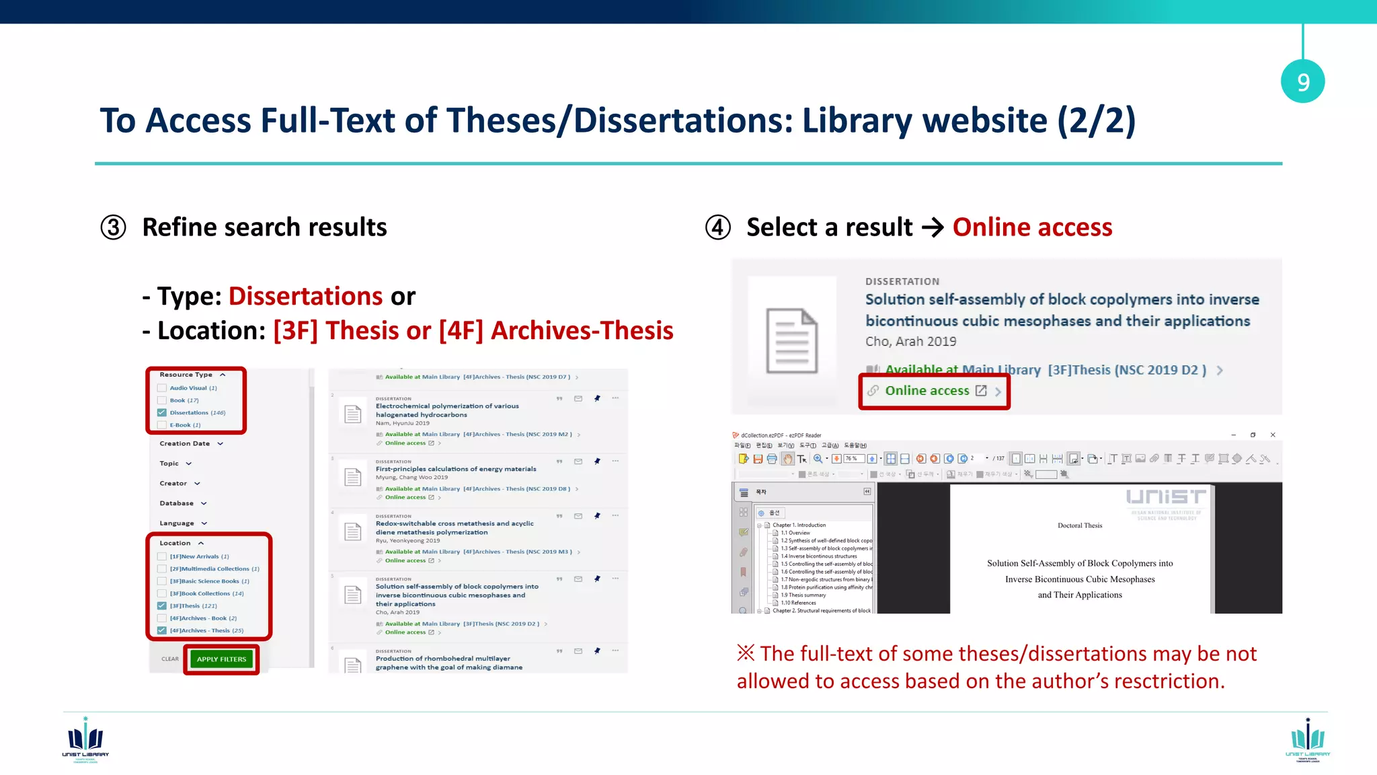
Task: Open the 고급(A) menu in ezPDF Reader
Action: point(830,445)
